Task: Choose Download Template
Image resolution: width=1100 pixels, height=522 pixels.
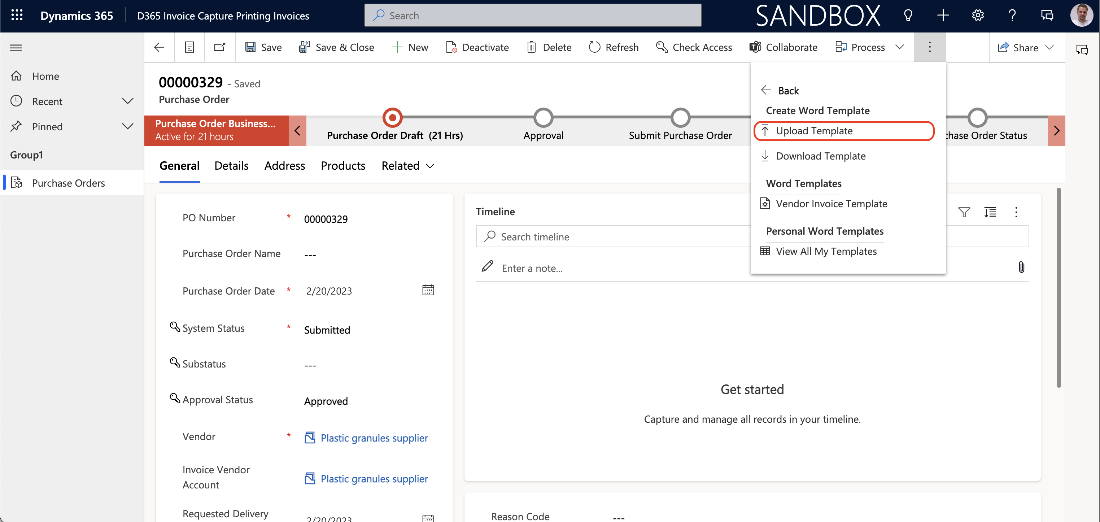Action: pyautogui.click(x=813, y=156)
